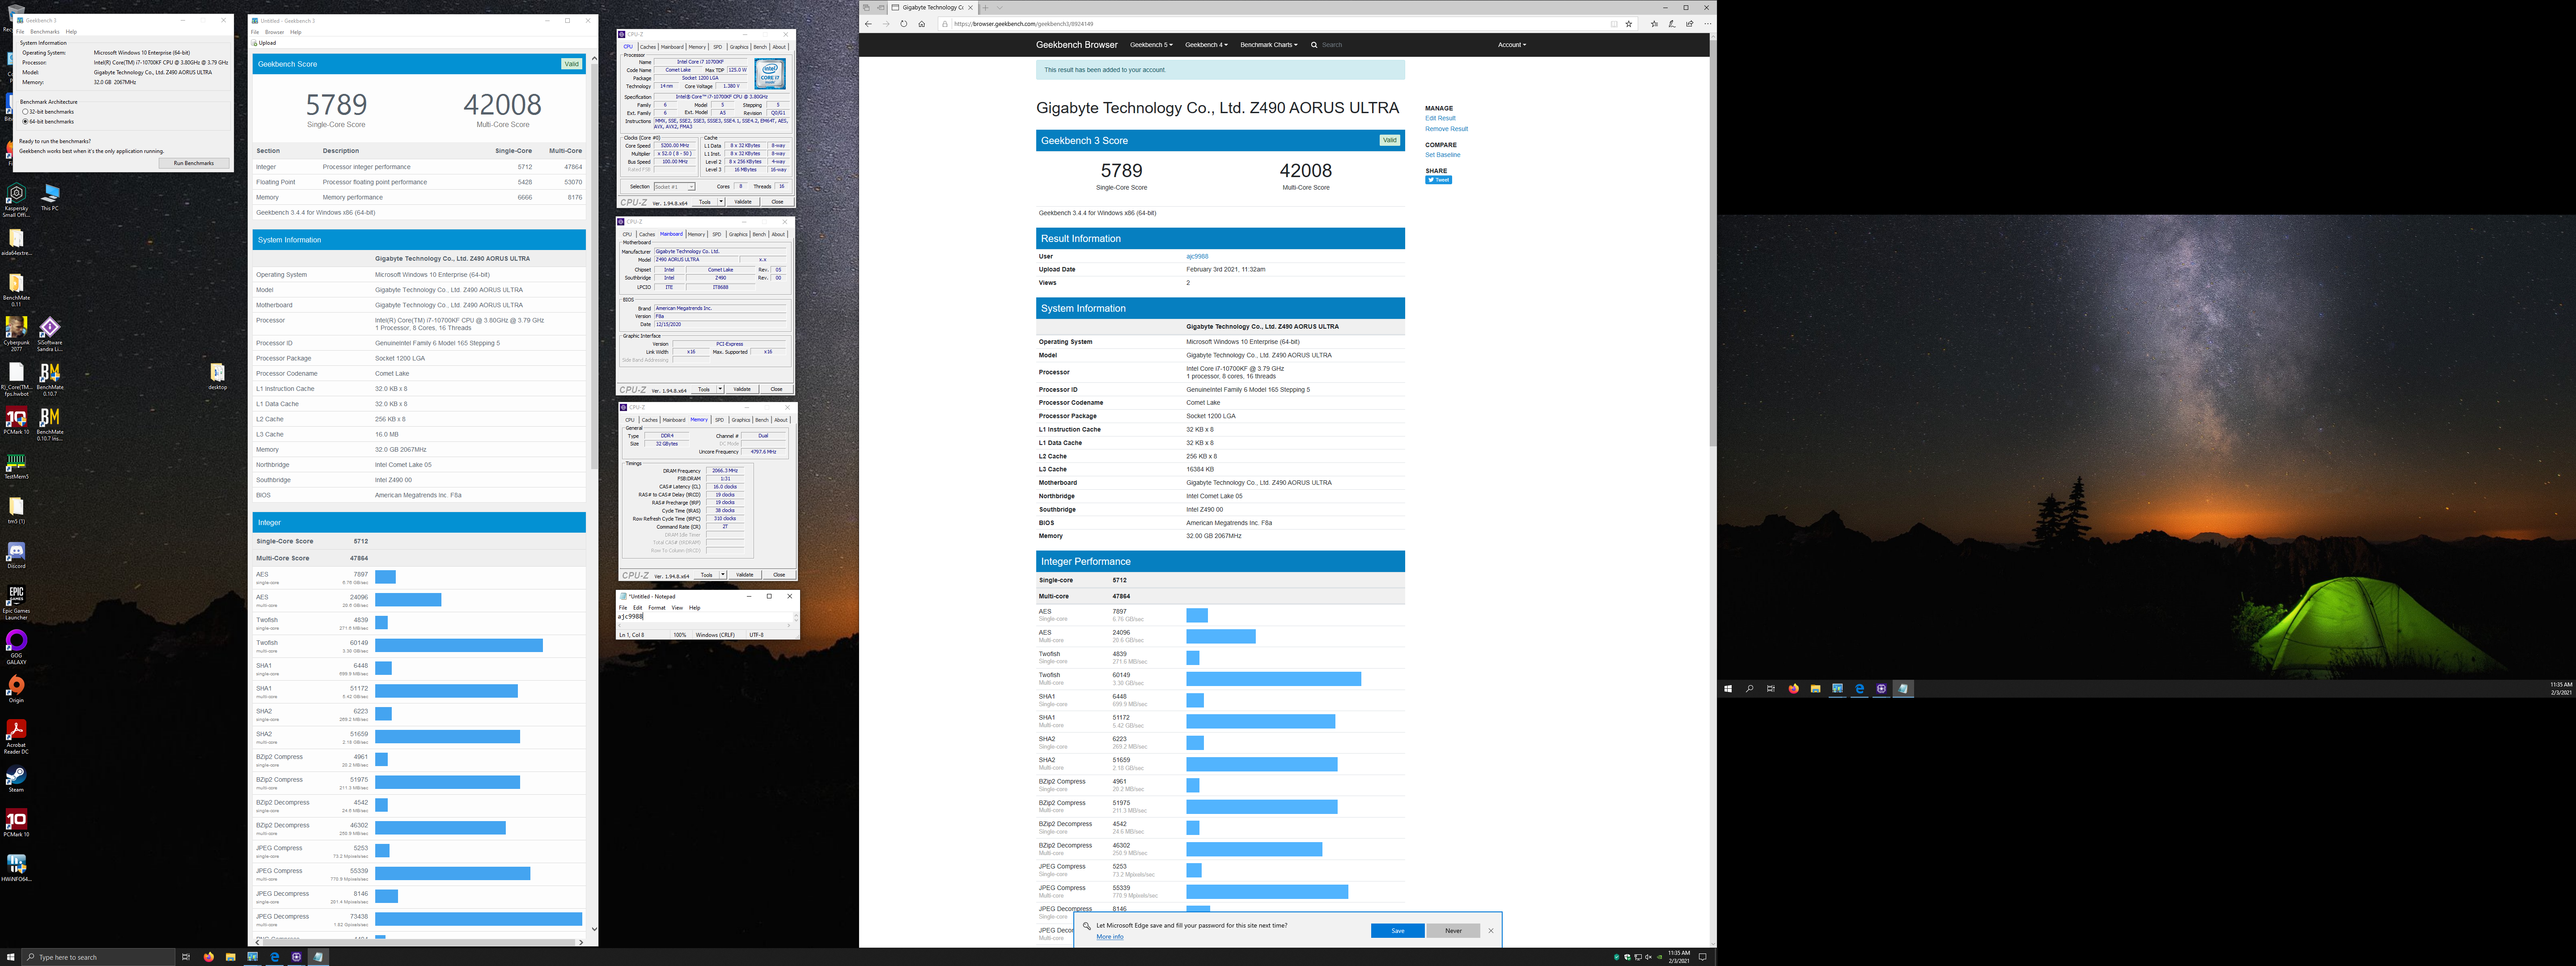Open Epic Games Launcher desktop icon
Image resolution: width=2576 pixels, height=966 pixels.
16,603
